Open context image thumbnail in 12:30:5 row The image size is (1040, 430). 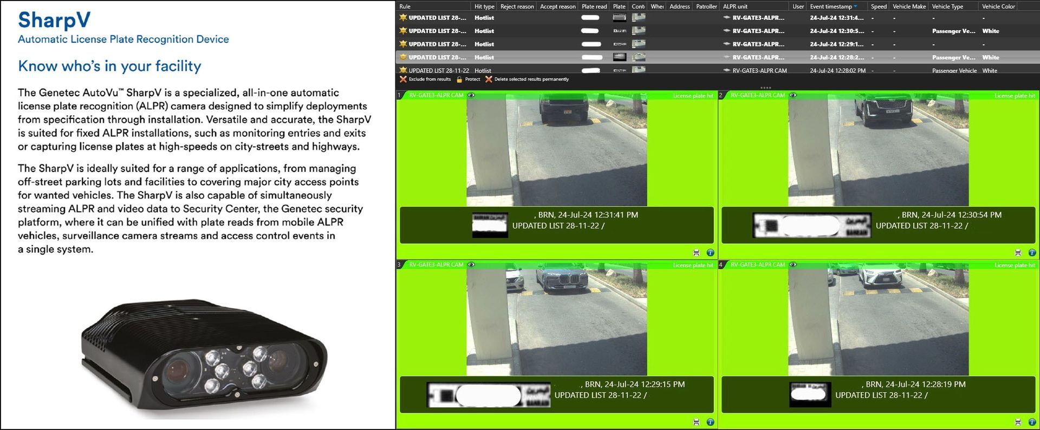click(x=639, y=31)
